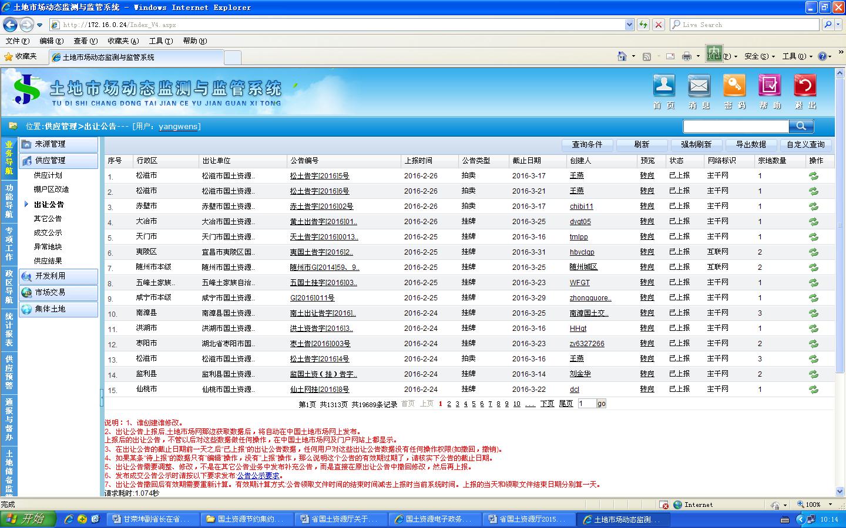Image resolution: width=846 pixels, height=528 pixels.
Task: Click the 导出数据 button
Action: 750,144
